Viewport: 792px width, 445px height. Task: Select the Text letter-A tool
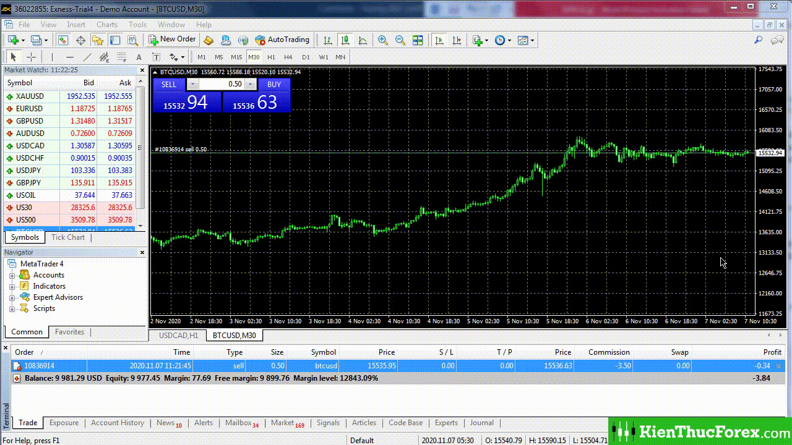click(139, 57)
